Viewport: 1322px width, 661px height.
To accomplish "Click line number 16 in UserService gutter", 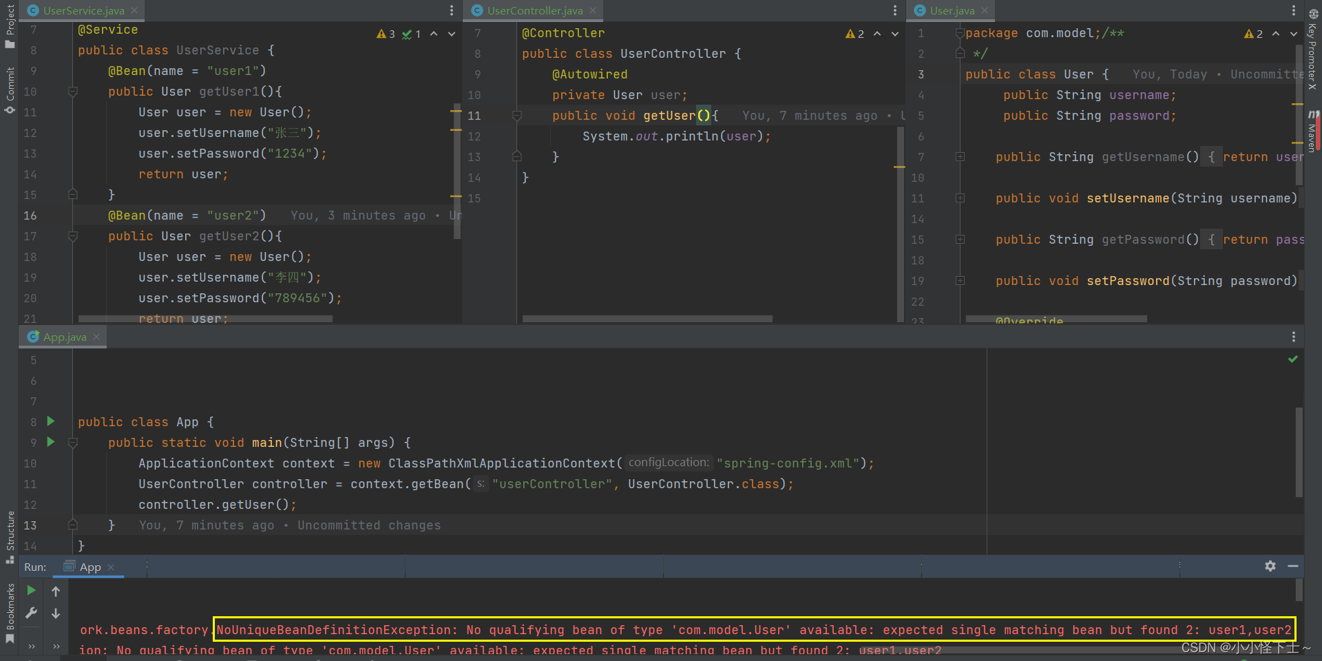I will pos(30,216).
